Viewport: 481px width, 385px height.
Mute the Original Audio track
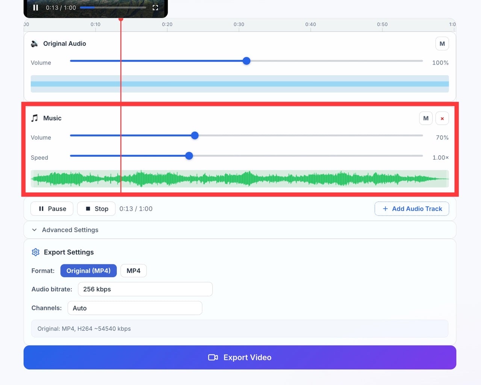[442, 44]
